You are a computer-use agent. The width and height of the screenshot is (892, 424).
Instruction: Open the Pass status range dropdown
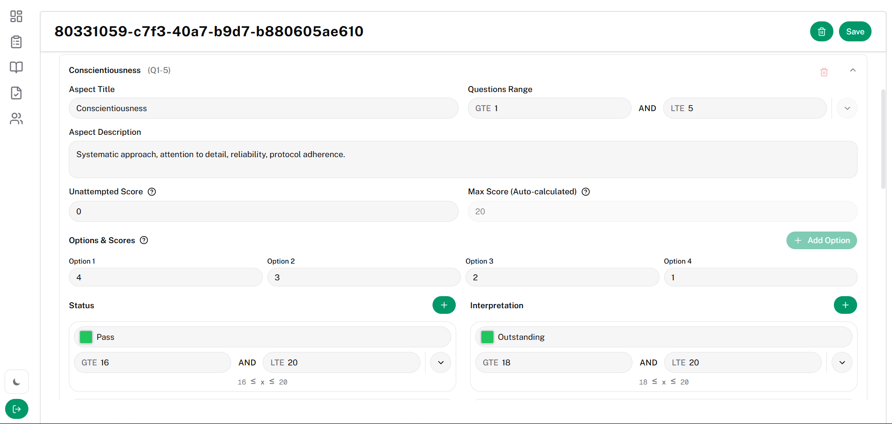[x=440, y=363]
